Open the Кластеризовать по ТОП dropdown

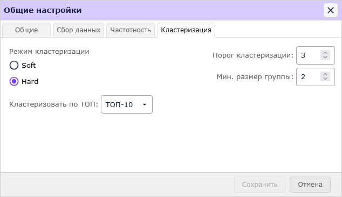pos(127,104)
